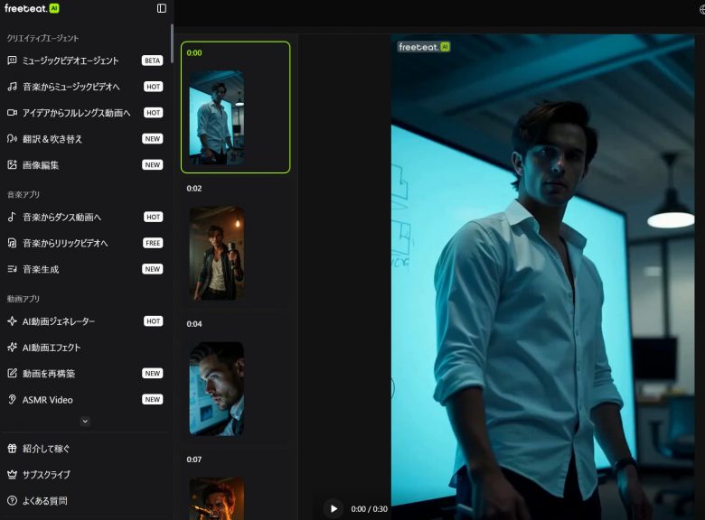Select the 0:02 scene thumbnail
705x520 pixels.
tap(217, 254)
